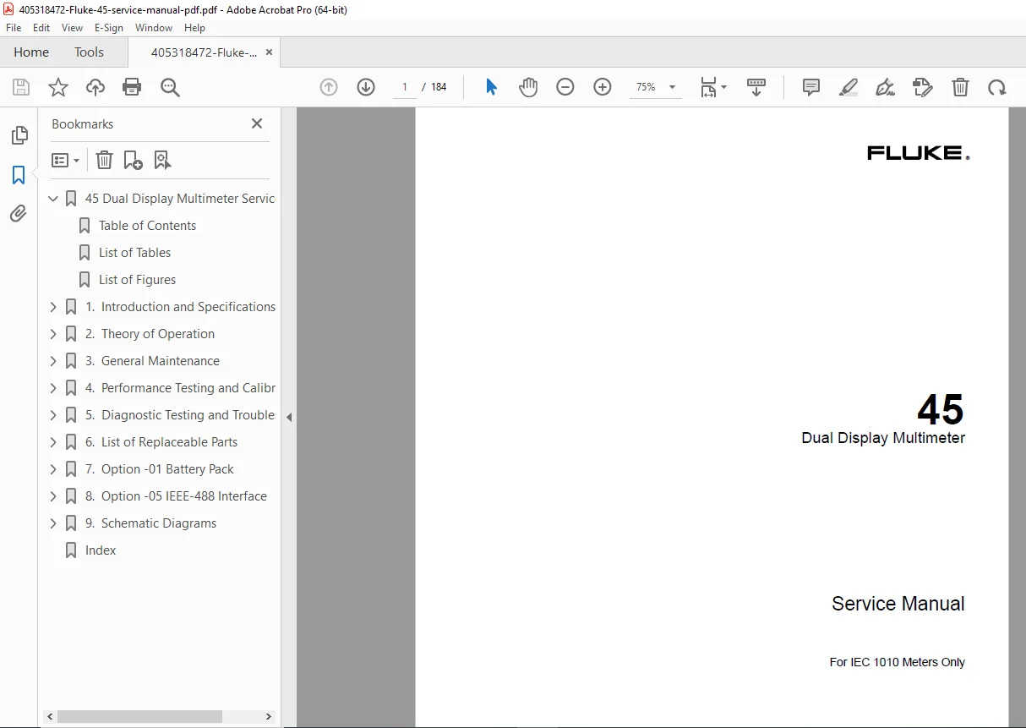Open the bookmarks options menu dropdown
Screen dimensions: 1026x728
(66, 160)
